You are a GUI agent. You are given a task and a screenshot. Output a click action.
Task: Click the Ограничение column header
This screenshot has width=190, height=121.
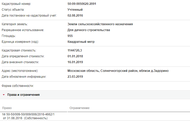[79, 108]
